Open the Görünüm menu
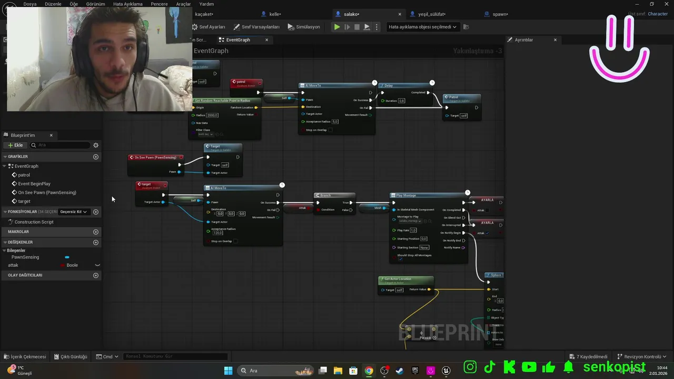This screenshot has height=379, width=674. [96, 4]
